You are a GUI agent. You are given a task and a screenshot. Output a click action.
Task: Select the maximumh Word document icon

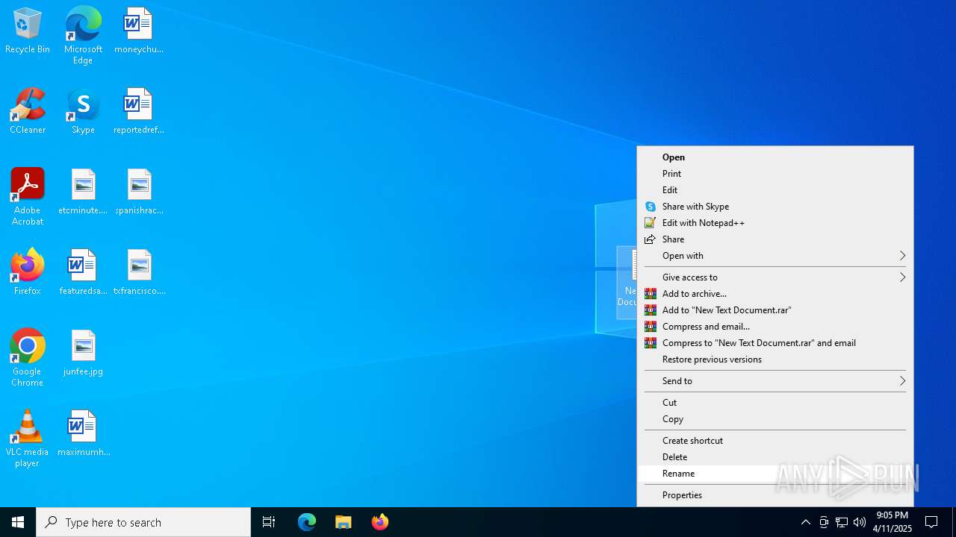click(83, 434)
